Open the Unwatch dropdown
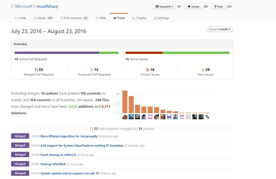 [x=164, y=6]
